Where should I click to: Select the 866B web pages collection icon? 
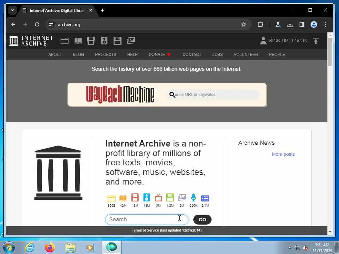(x=112, y=198)
